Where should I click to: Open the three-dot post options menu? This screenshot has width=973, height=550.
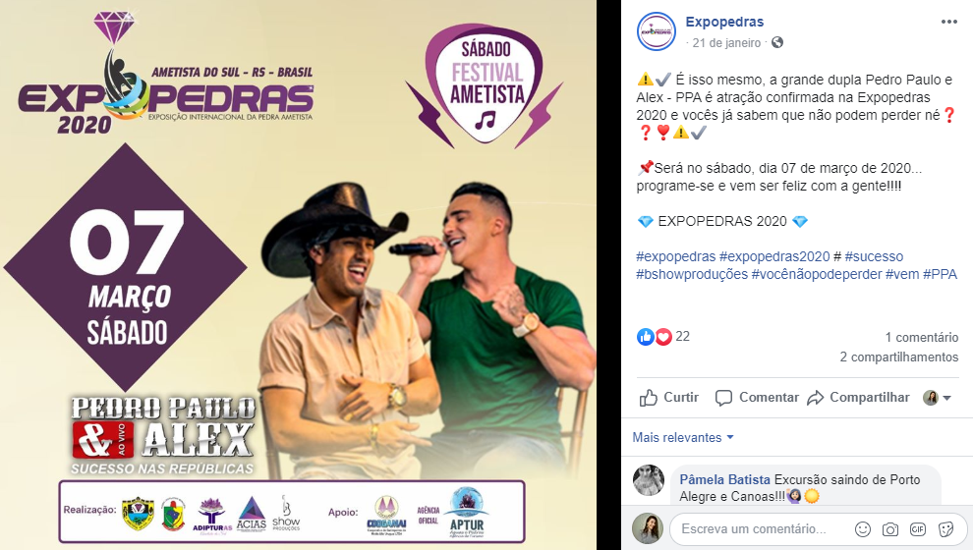point(948,22)
